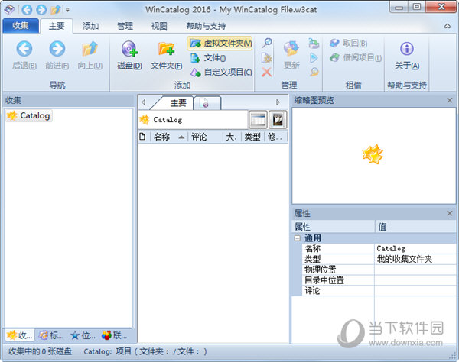The width and height of the screenshot is (459, 362).
Task: Click the Return (取回) loan button
Action: point(348,44)
